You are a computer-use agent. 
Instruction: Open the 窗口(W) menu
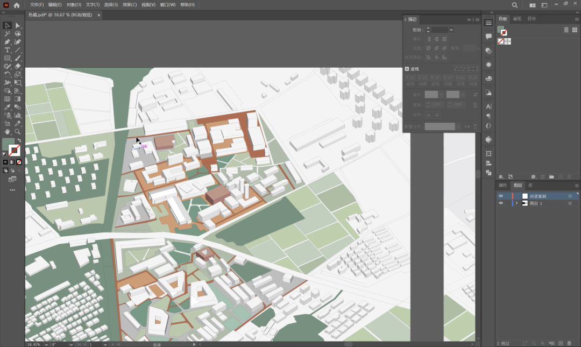[x=168, y=5]
